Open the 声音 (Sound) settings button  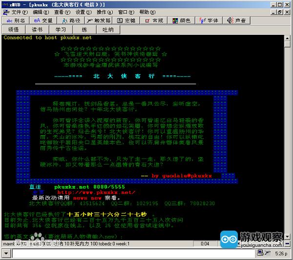click(236, 21)
